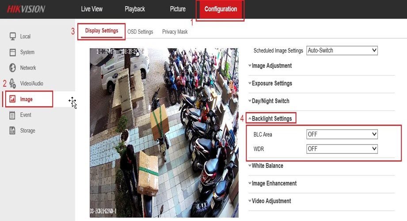407x221 pixels.
Task: Switch to OSD Settings tab
Action: point(140,32)
